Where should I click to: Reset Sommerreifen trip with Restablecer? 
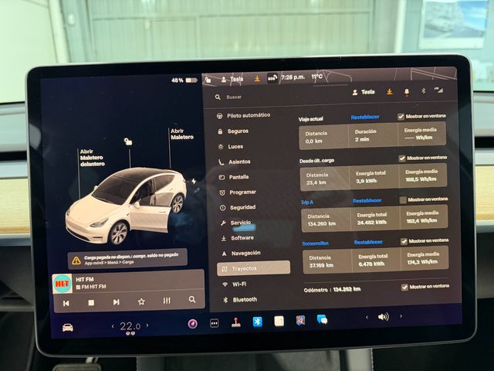pyautogui.click(x=368, y=242)
